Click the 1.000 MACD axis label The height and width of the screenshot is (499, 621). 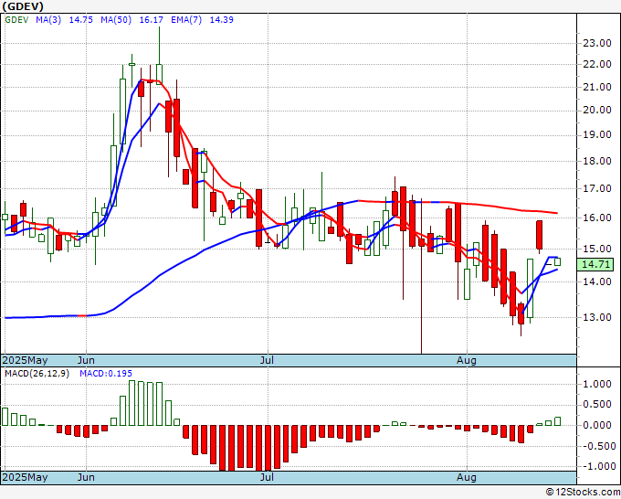(597, 384)
